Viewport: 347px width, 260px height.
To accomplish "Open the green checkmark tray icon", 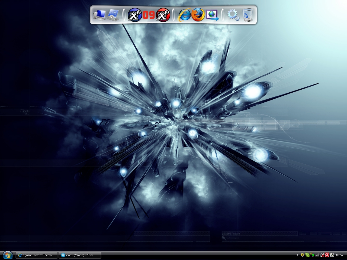I will point(307,255).
